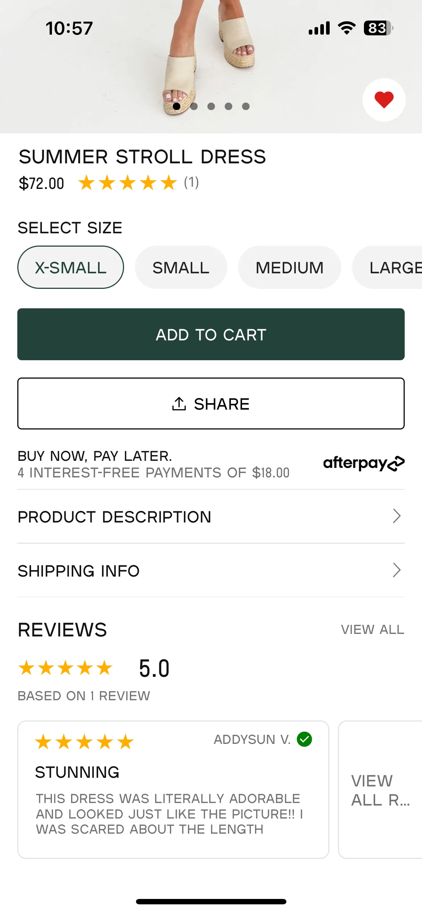Tap the five-star rating under the dress title
Image resolution: width=422 pixels, height=913 pixels.
click(128, 183)
